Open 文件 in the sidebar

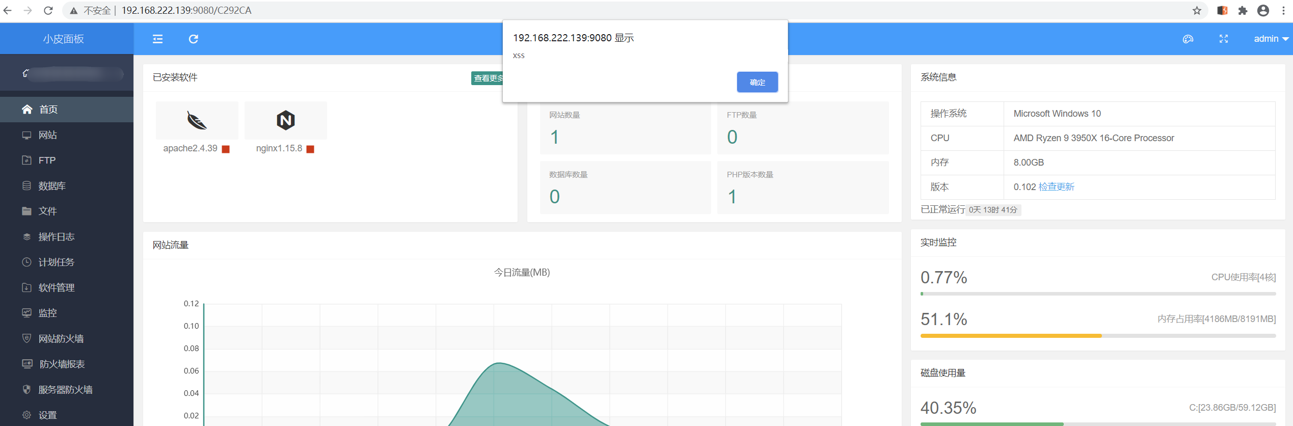click(x=67, y=211)
